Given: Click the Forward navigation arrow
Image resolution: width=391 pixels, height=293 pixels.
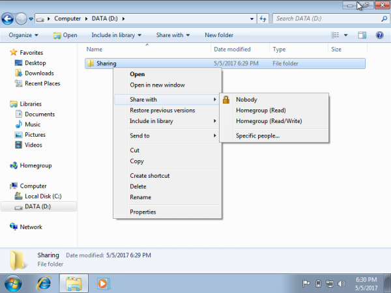Looking at the screenshot, I should coord(21,19).
